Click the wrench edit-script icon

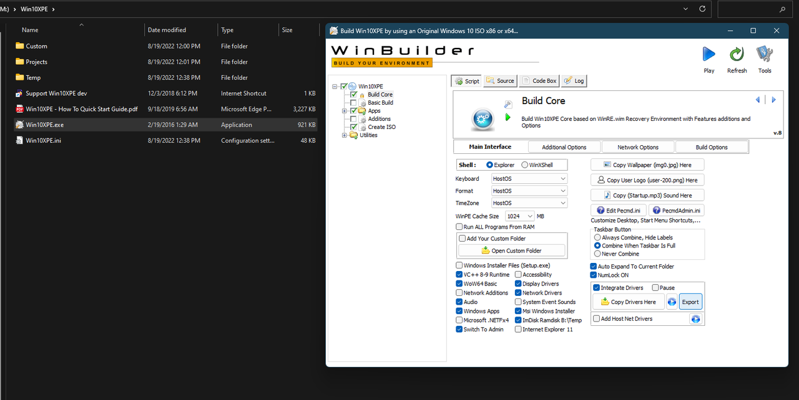coord(508,104)
